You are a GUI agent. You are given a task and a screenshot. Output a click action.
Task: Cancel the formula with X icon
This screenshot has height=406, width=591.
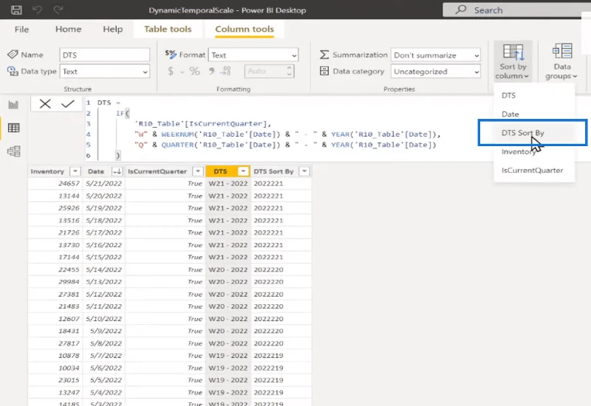45,104
